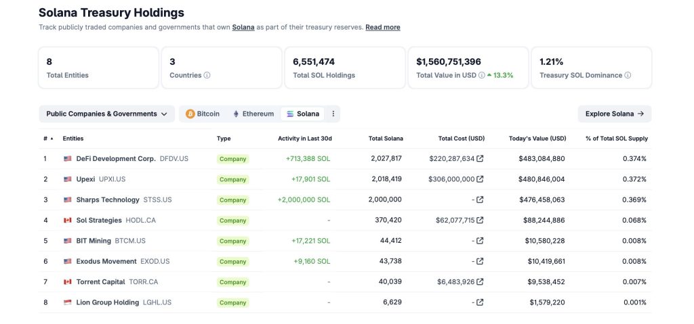Viewport: 694px width, 324px height.
Task: Switch to the Ethereum tab
Action: [253, 114]
